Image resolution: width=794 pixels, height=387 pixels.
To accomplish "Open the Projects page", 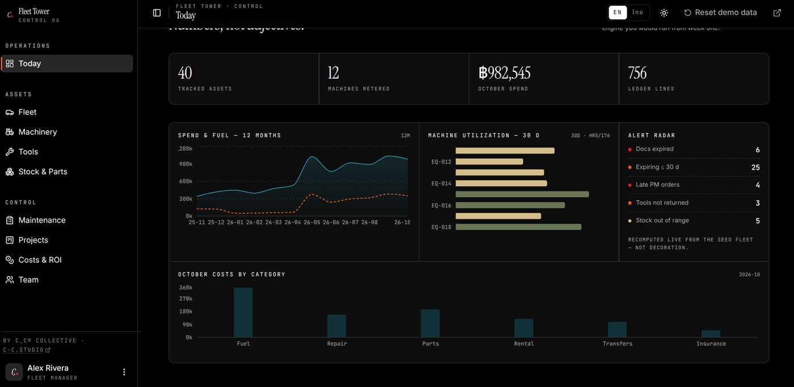I will pyautogui.click(x=67, y=240).
